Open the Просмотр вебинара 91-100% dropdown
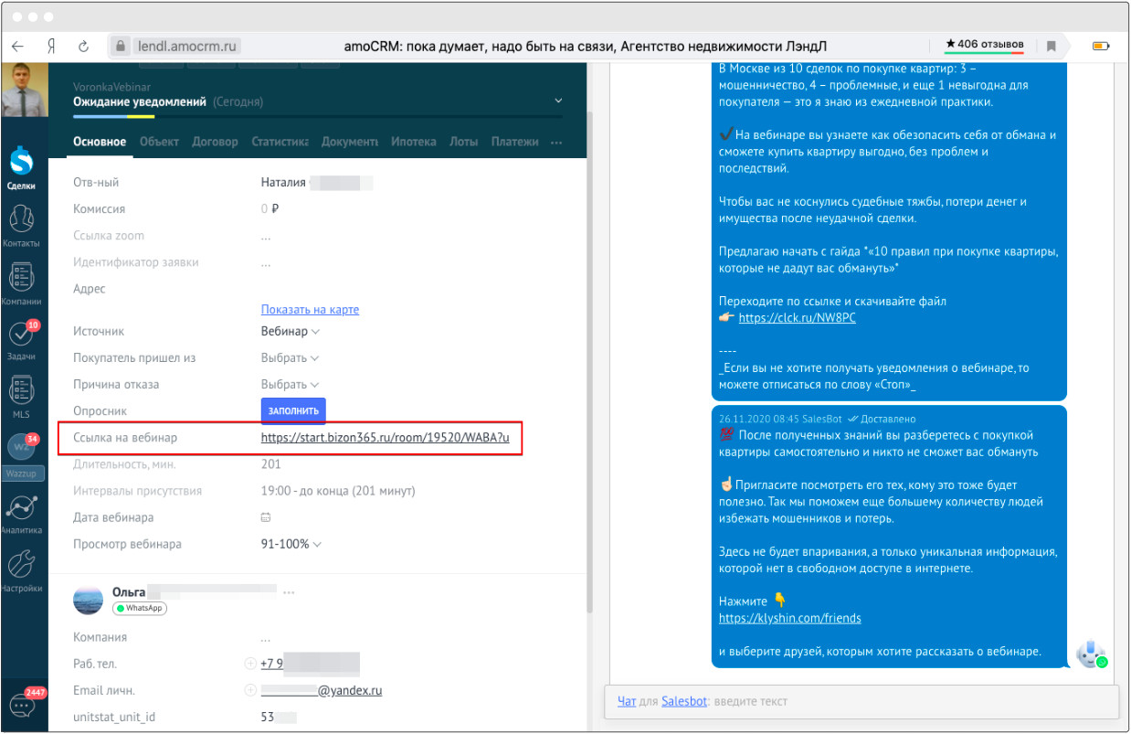Screen dimensions: 1131x734 point(291,544)
